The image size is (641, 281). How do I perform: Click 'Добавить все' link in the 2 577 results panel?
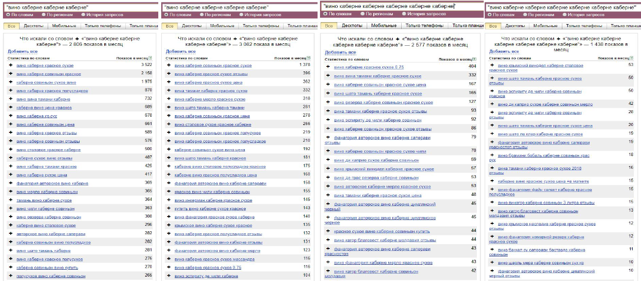tap(340, 52)
